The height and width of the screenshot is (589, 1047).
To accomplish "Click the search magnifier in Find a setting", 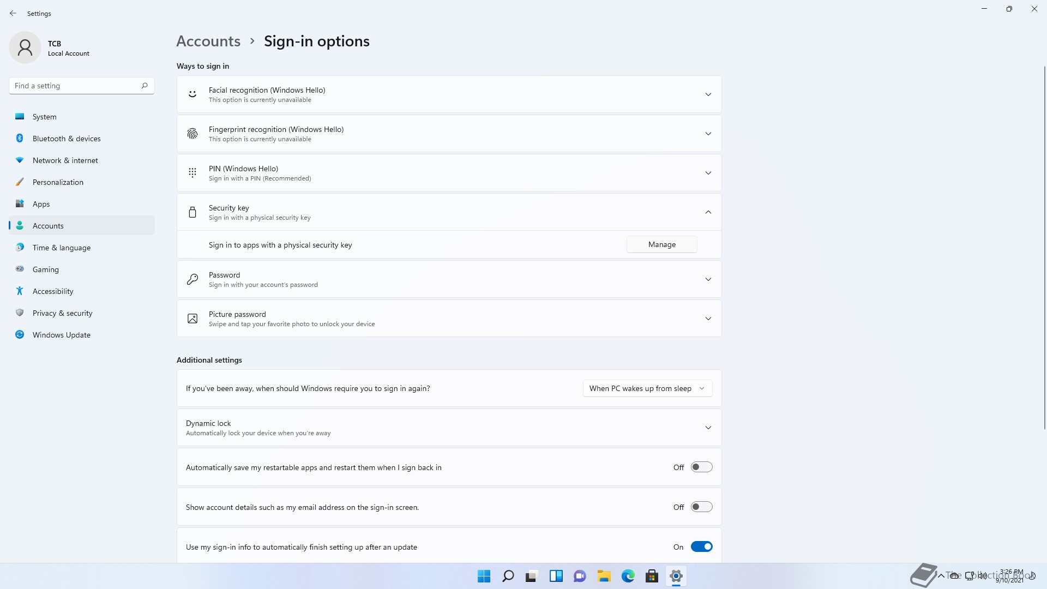I will click(145, 86).
